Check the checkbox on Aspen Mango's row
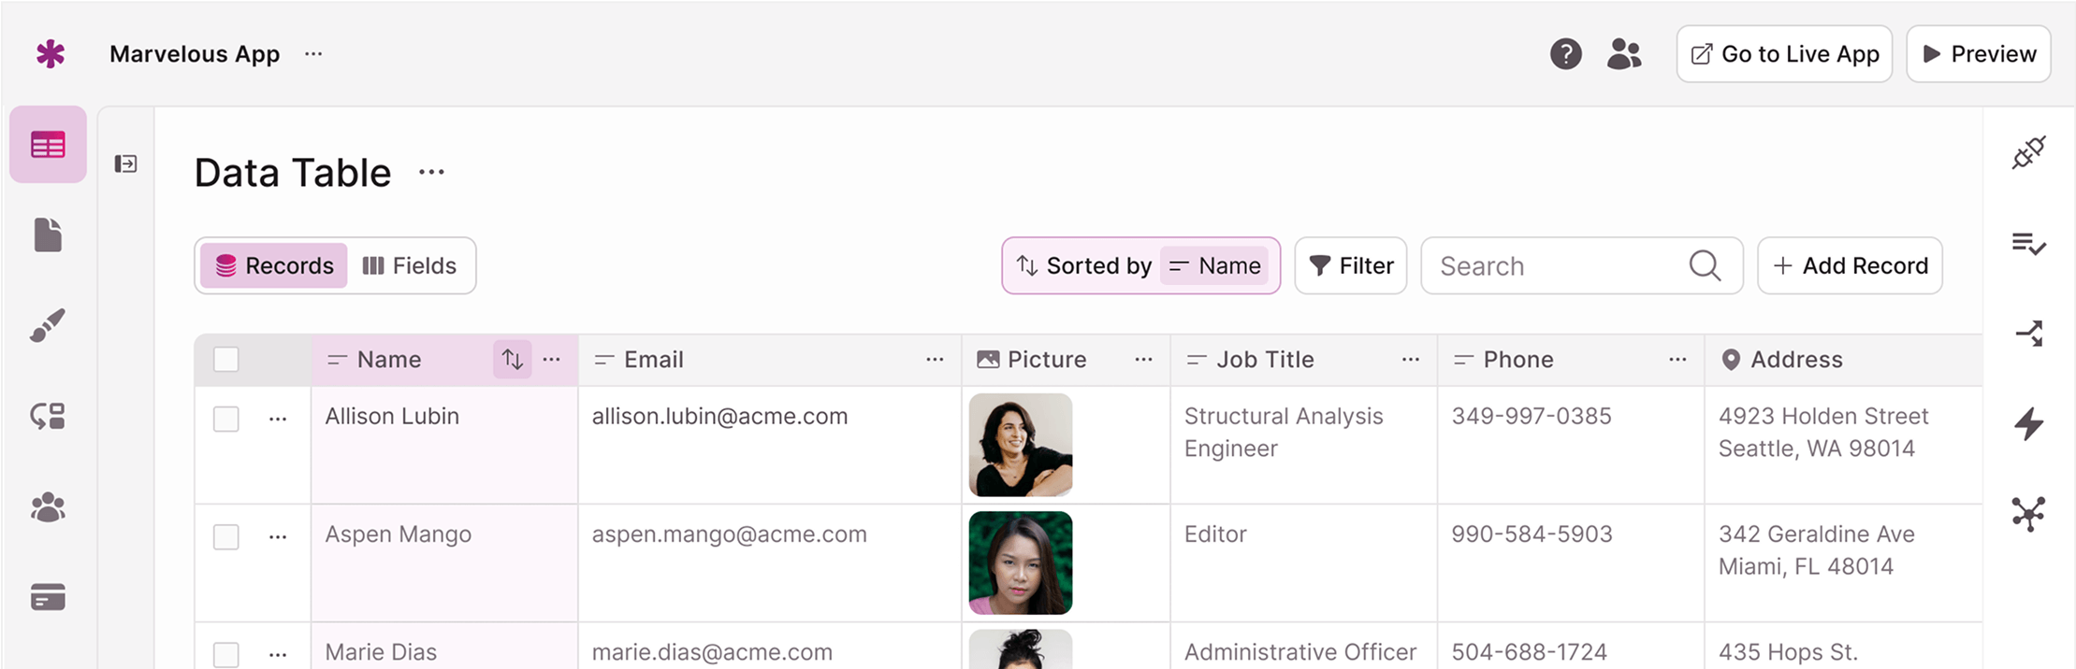The height and width of the screenshot is (669, 2076). 225,537
